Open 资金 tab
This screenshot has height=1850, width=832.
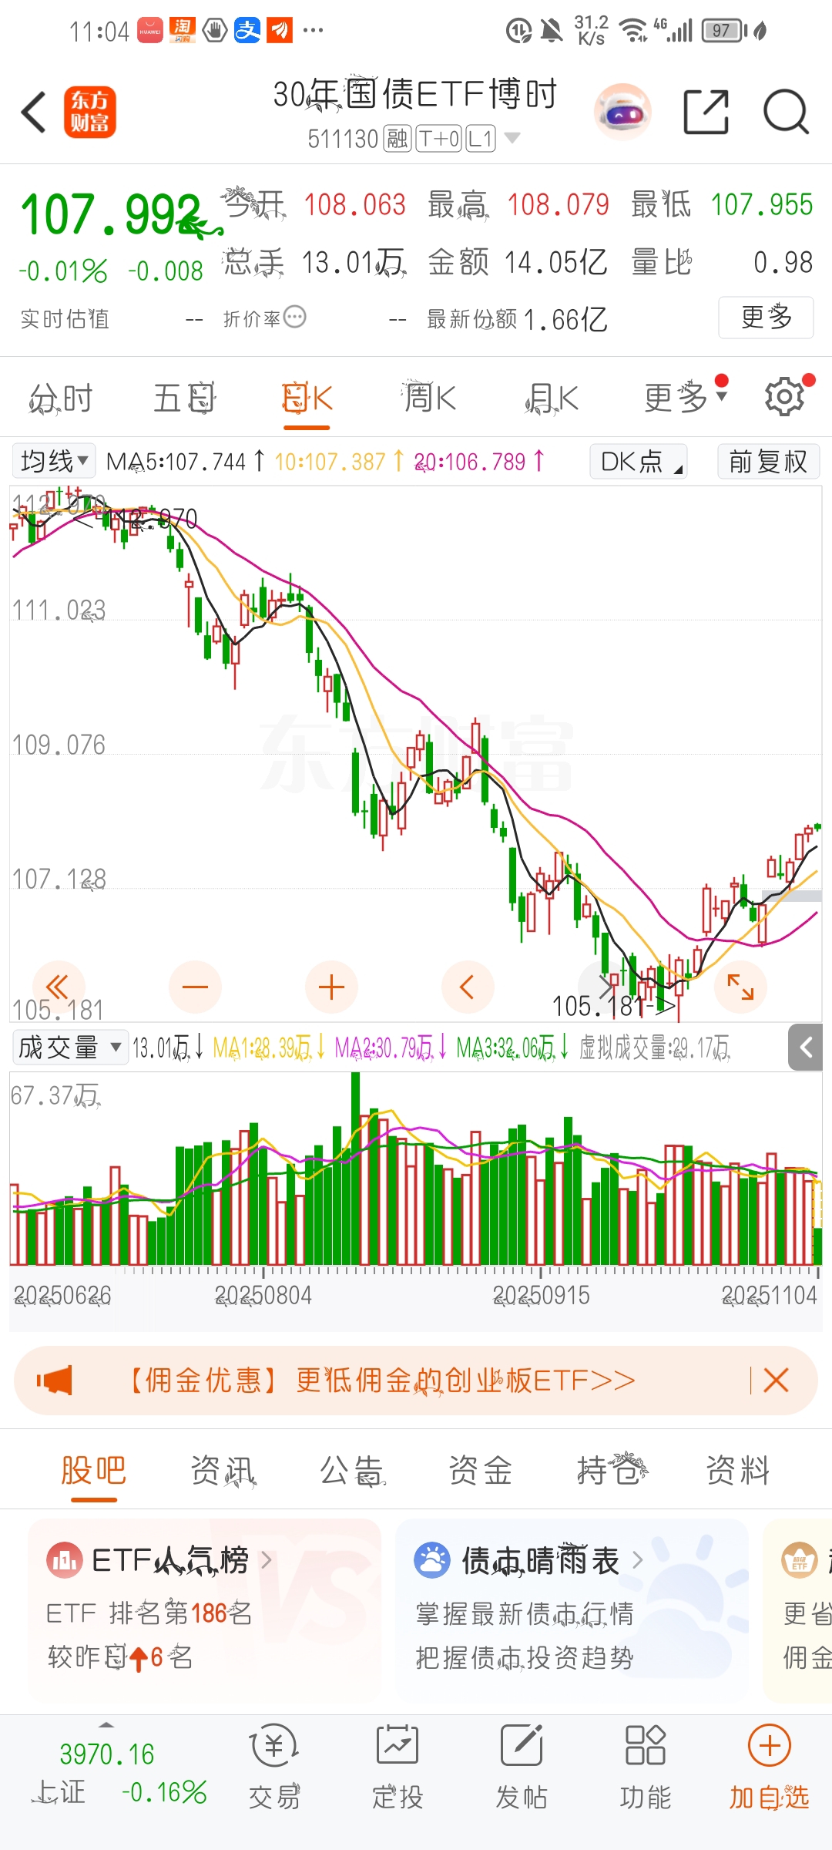coord(481,1470)
